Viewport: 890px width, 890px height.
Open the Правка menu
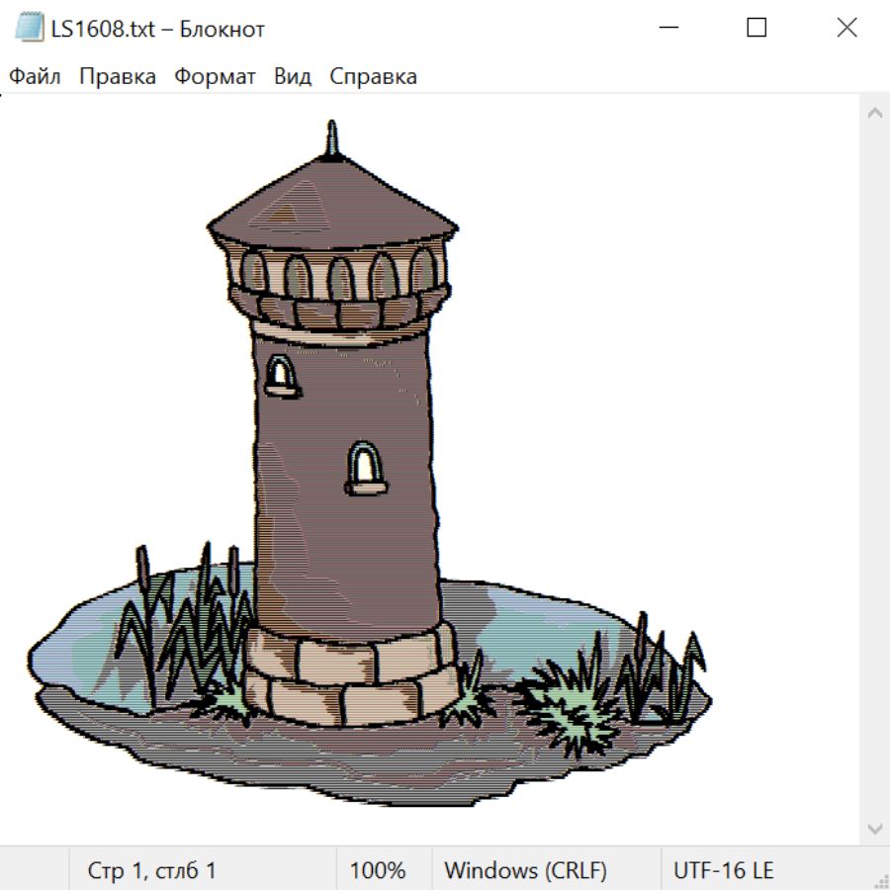118,77
